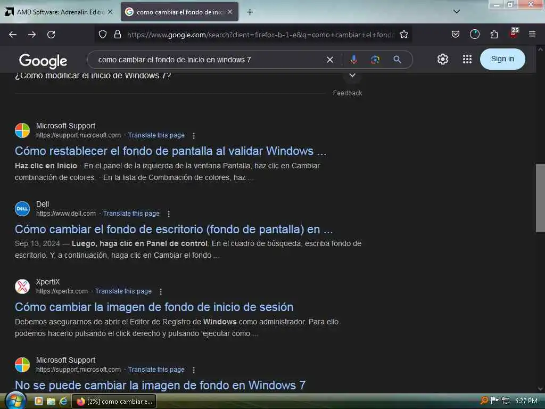Start voice search with the microphone
This screenshot has height=409, width=545.
pos(354,60)
